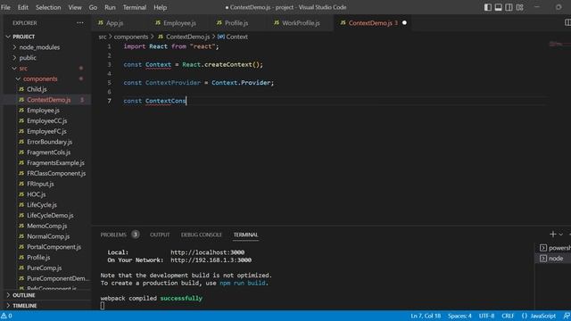Screen dimensions: 571x321
Task: Toggle primary side bar layout icon
Action: [x=488, y=7]
